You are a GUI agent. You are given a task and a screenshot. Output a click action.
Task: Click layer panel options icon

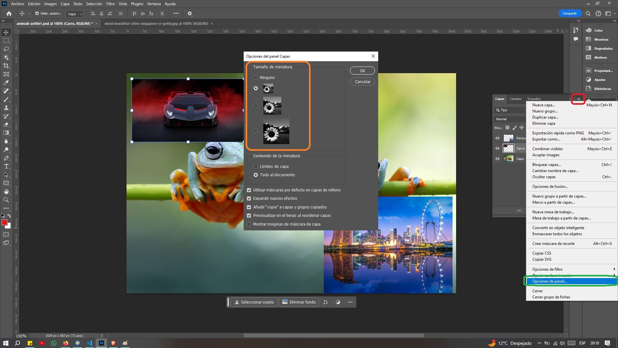(x=578, y=99)
